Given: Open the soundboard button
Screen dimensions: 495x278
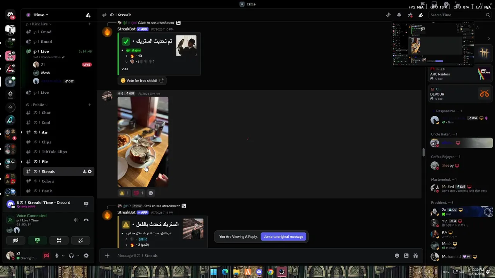Looking at the screenshot, I should (81, 240).
